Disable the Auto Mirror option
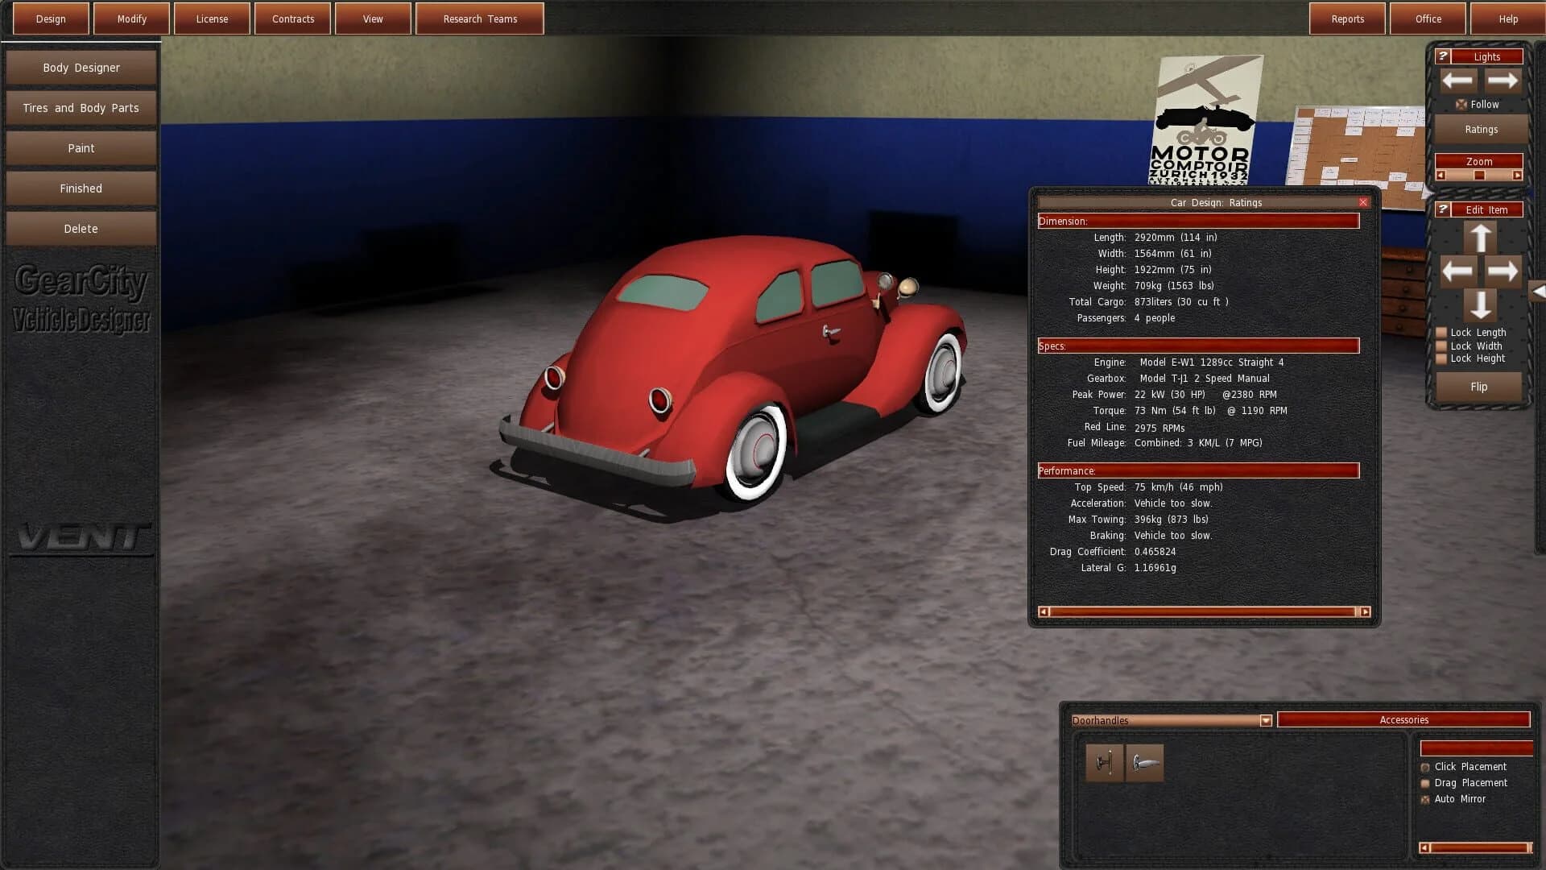 pos(1424,799)
